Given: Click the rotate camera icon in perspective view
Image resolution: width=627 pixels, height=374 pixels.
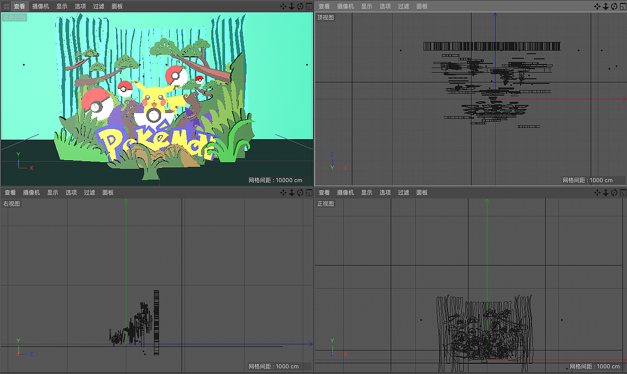Looking at the screenshot, I should coord(300,6).
